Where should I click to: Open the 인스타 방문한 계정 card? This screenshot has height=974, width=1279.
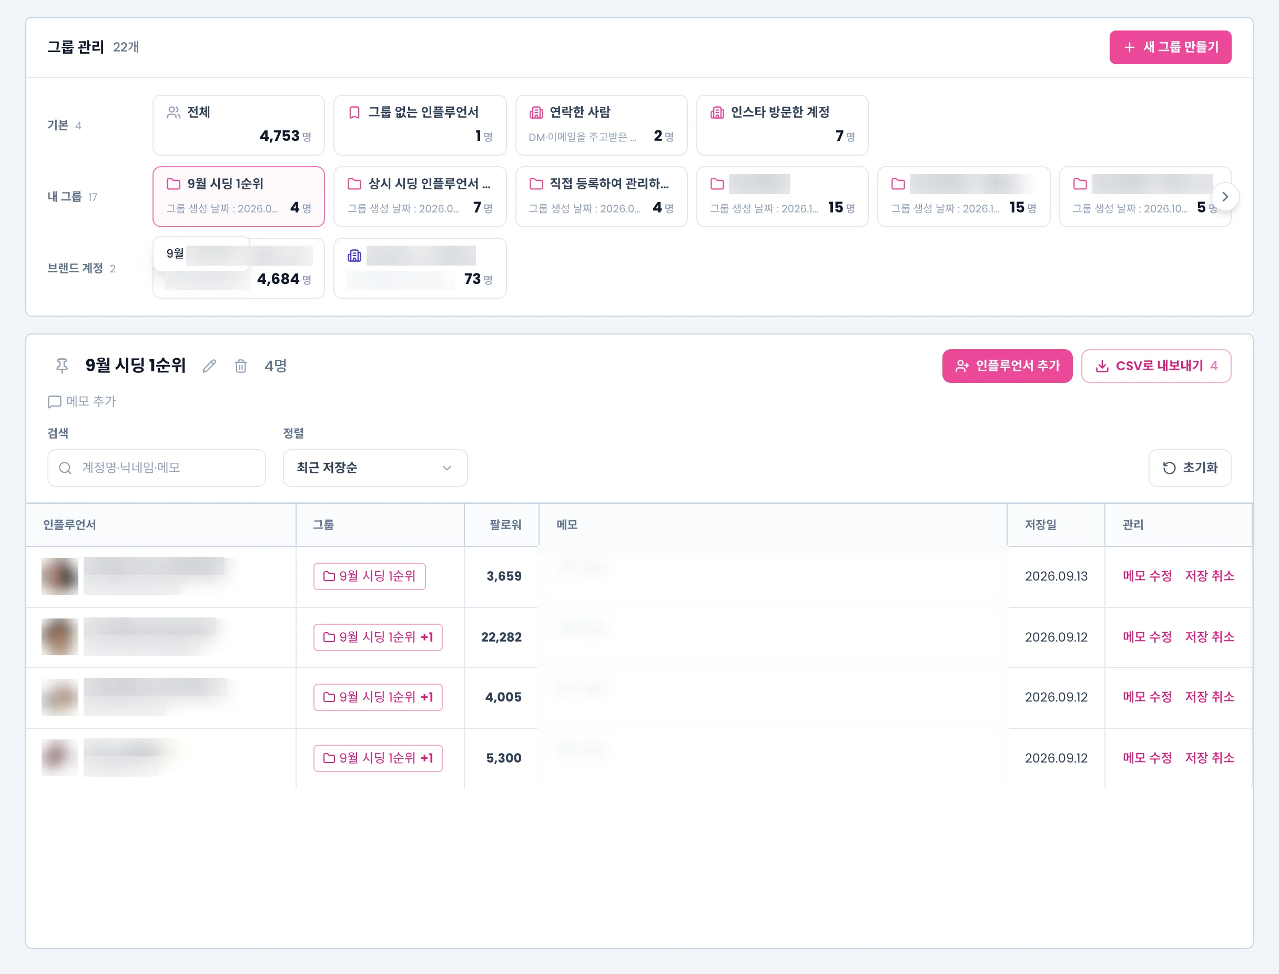coord(782,125)
